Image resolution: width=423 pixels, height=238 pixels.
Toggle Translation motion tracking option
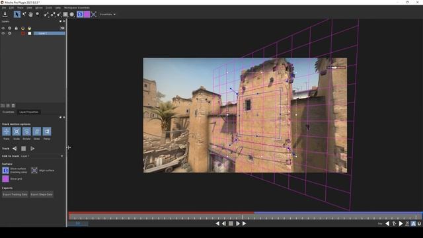point(6,132)
